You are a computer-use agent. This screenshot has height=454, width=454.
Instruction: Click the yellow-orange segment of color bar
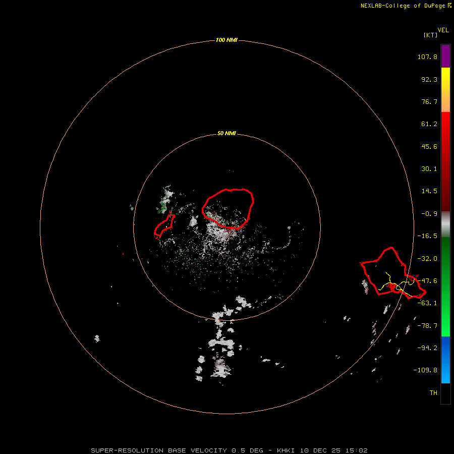click(x=445, y=90)
